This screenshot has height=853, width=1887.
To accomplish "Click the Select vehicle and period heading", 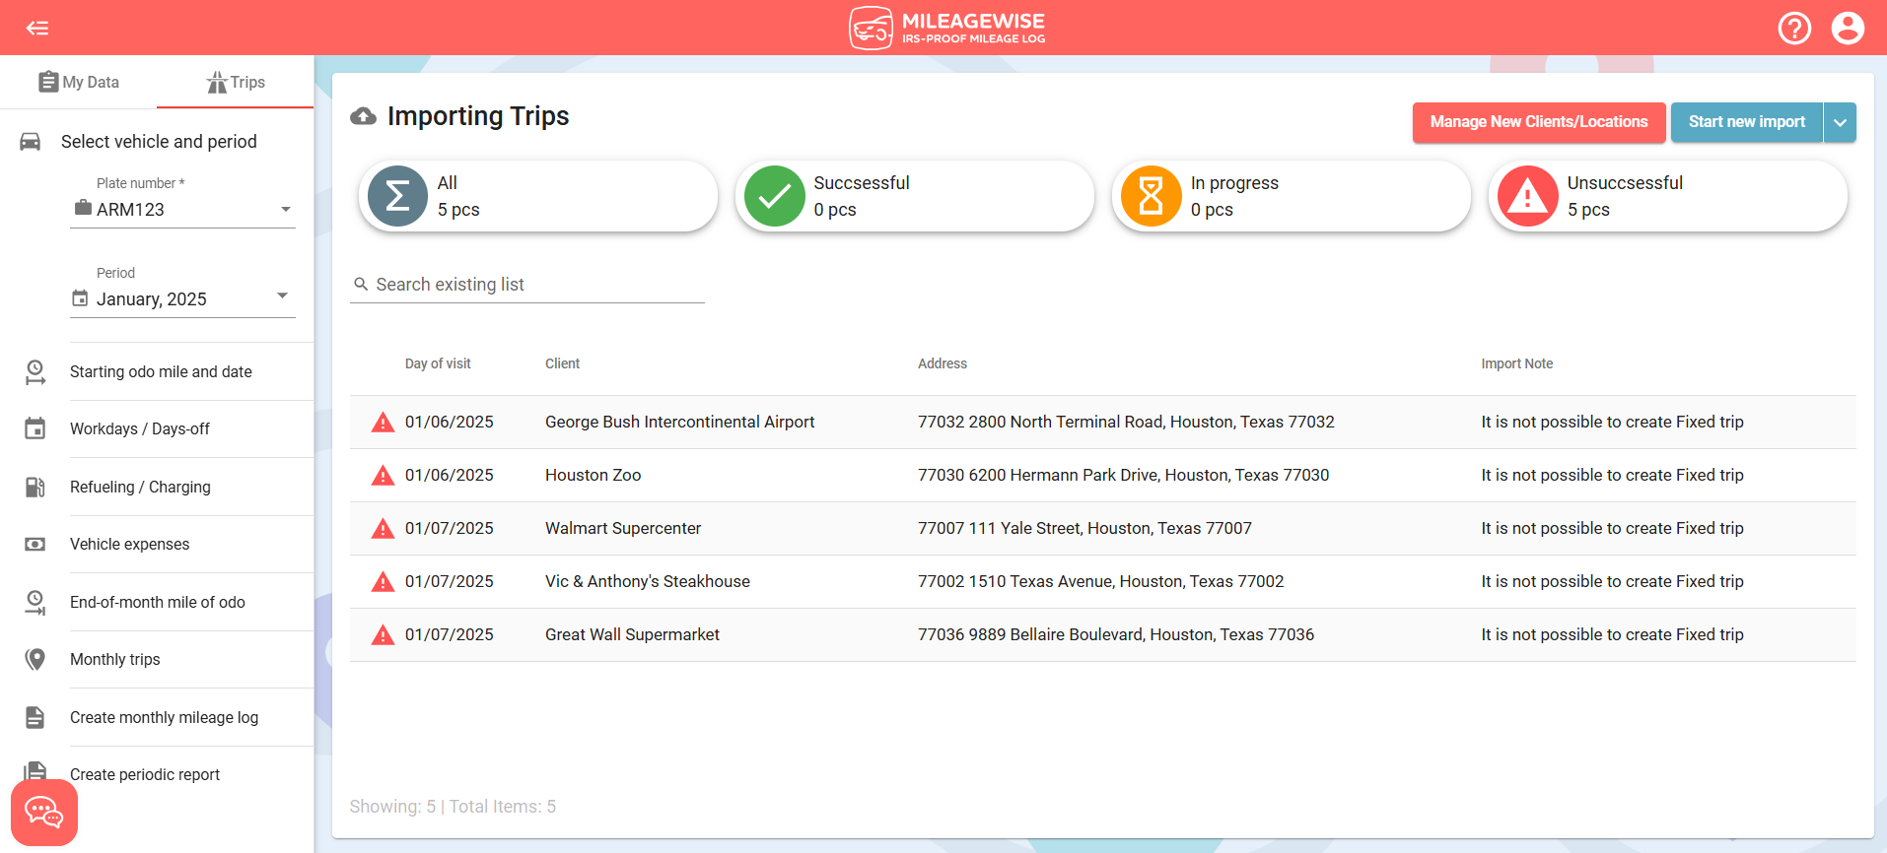I will tap(159, 142).
